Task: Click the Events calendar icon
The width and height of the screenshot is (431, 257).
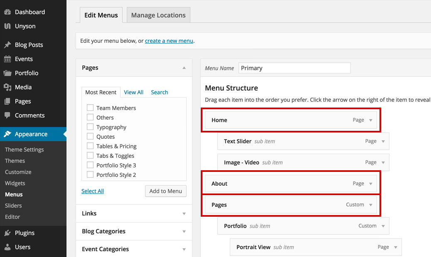Action: [x=7, y=59]
